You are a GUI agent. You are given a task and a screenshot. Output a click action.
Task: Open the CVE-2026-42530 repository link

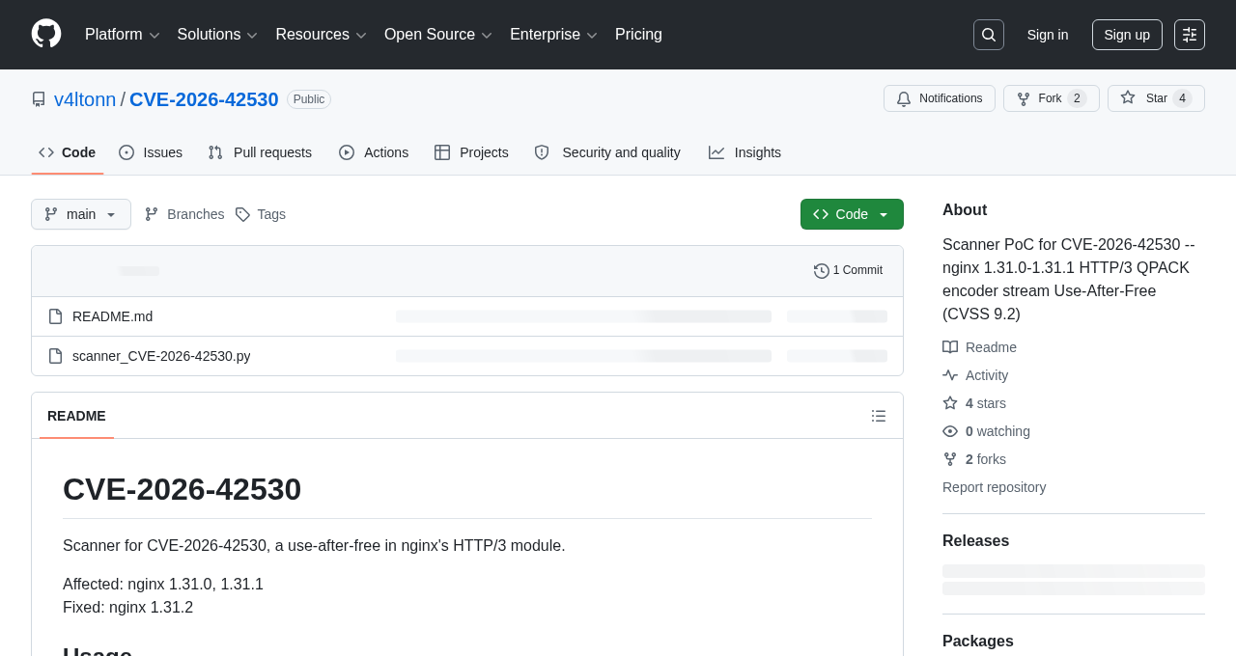(204, 99)
